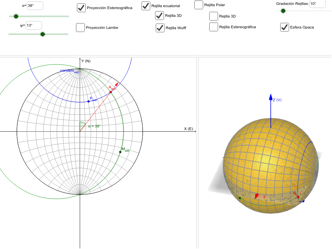Click the blue paralelo est label

point(69,71)
